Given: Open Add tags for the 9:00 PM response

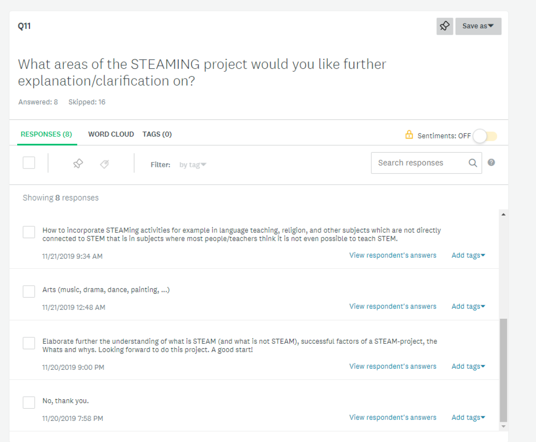Looking at the screenshot, I should (468, 366).
